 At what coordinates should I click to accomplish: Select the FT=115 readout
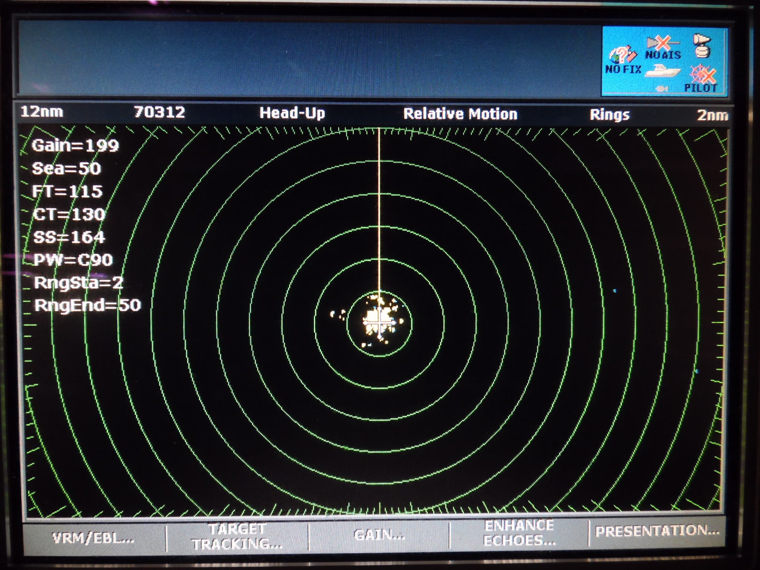pos(67,191)
